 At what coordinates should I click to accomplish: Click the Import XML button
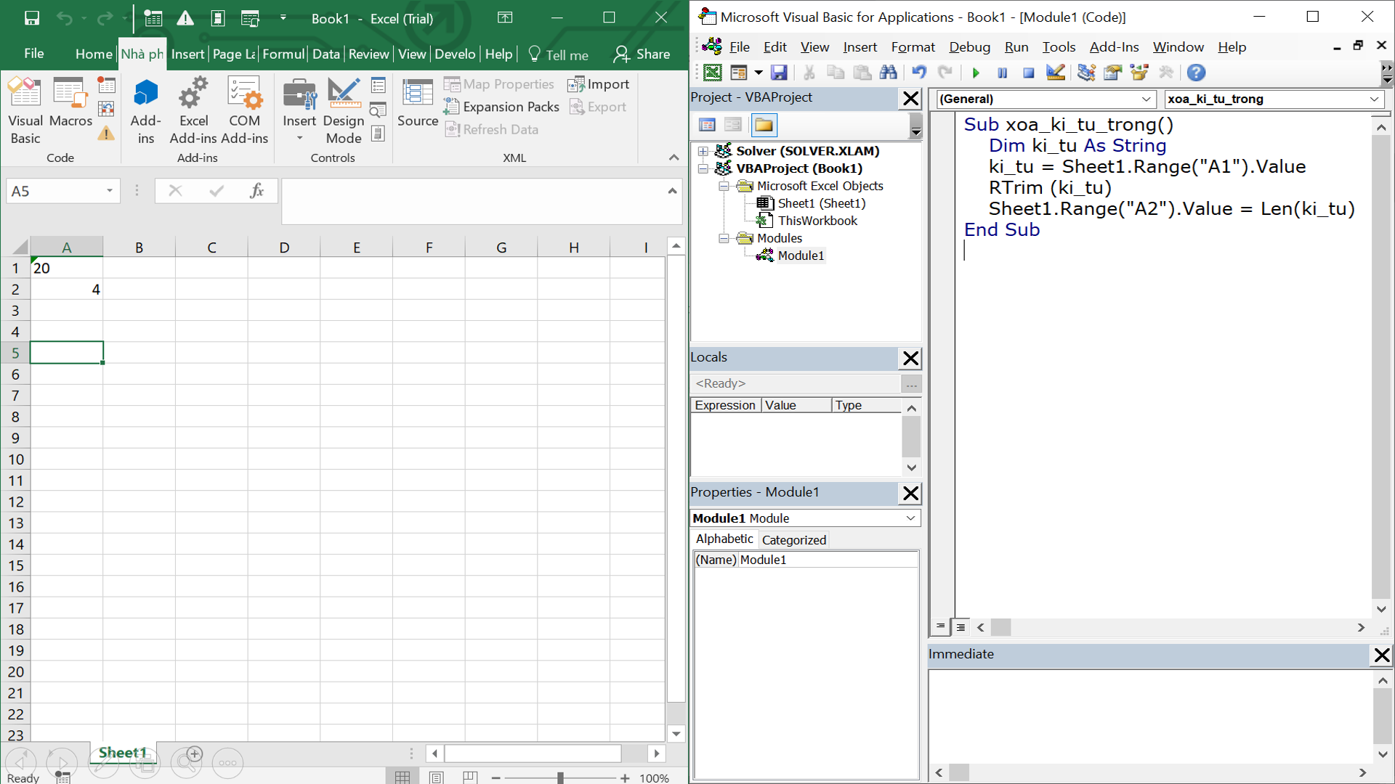pyautogui.click(x=599, y=84)
